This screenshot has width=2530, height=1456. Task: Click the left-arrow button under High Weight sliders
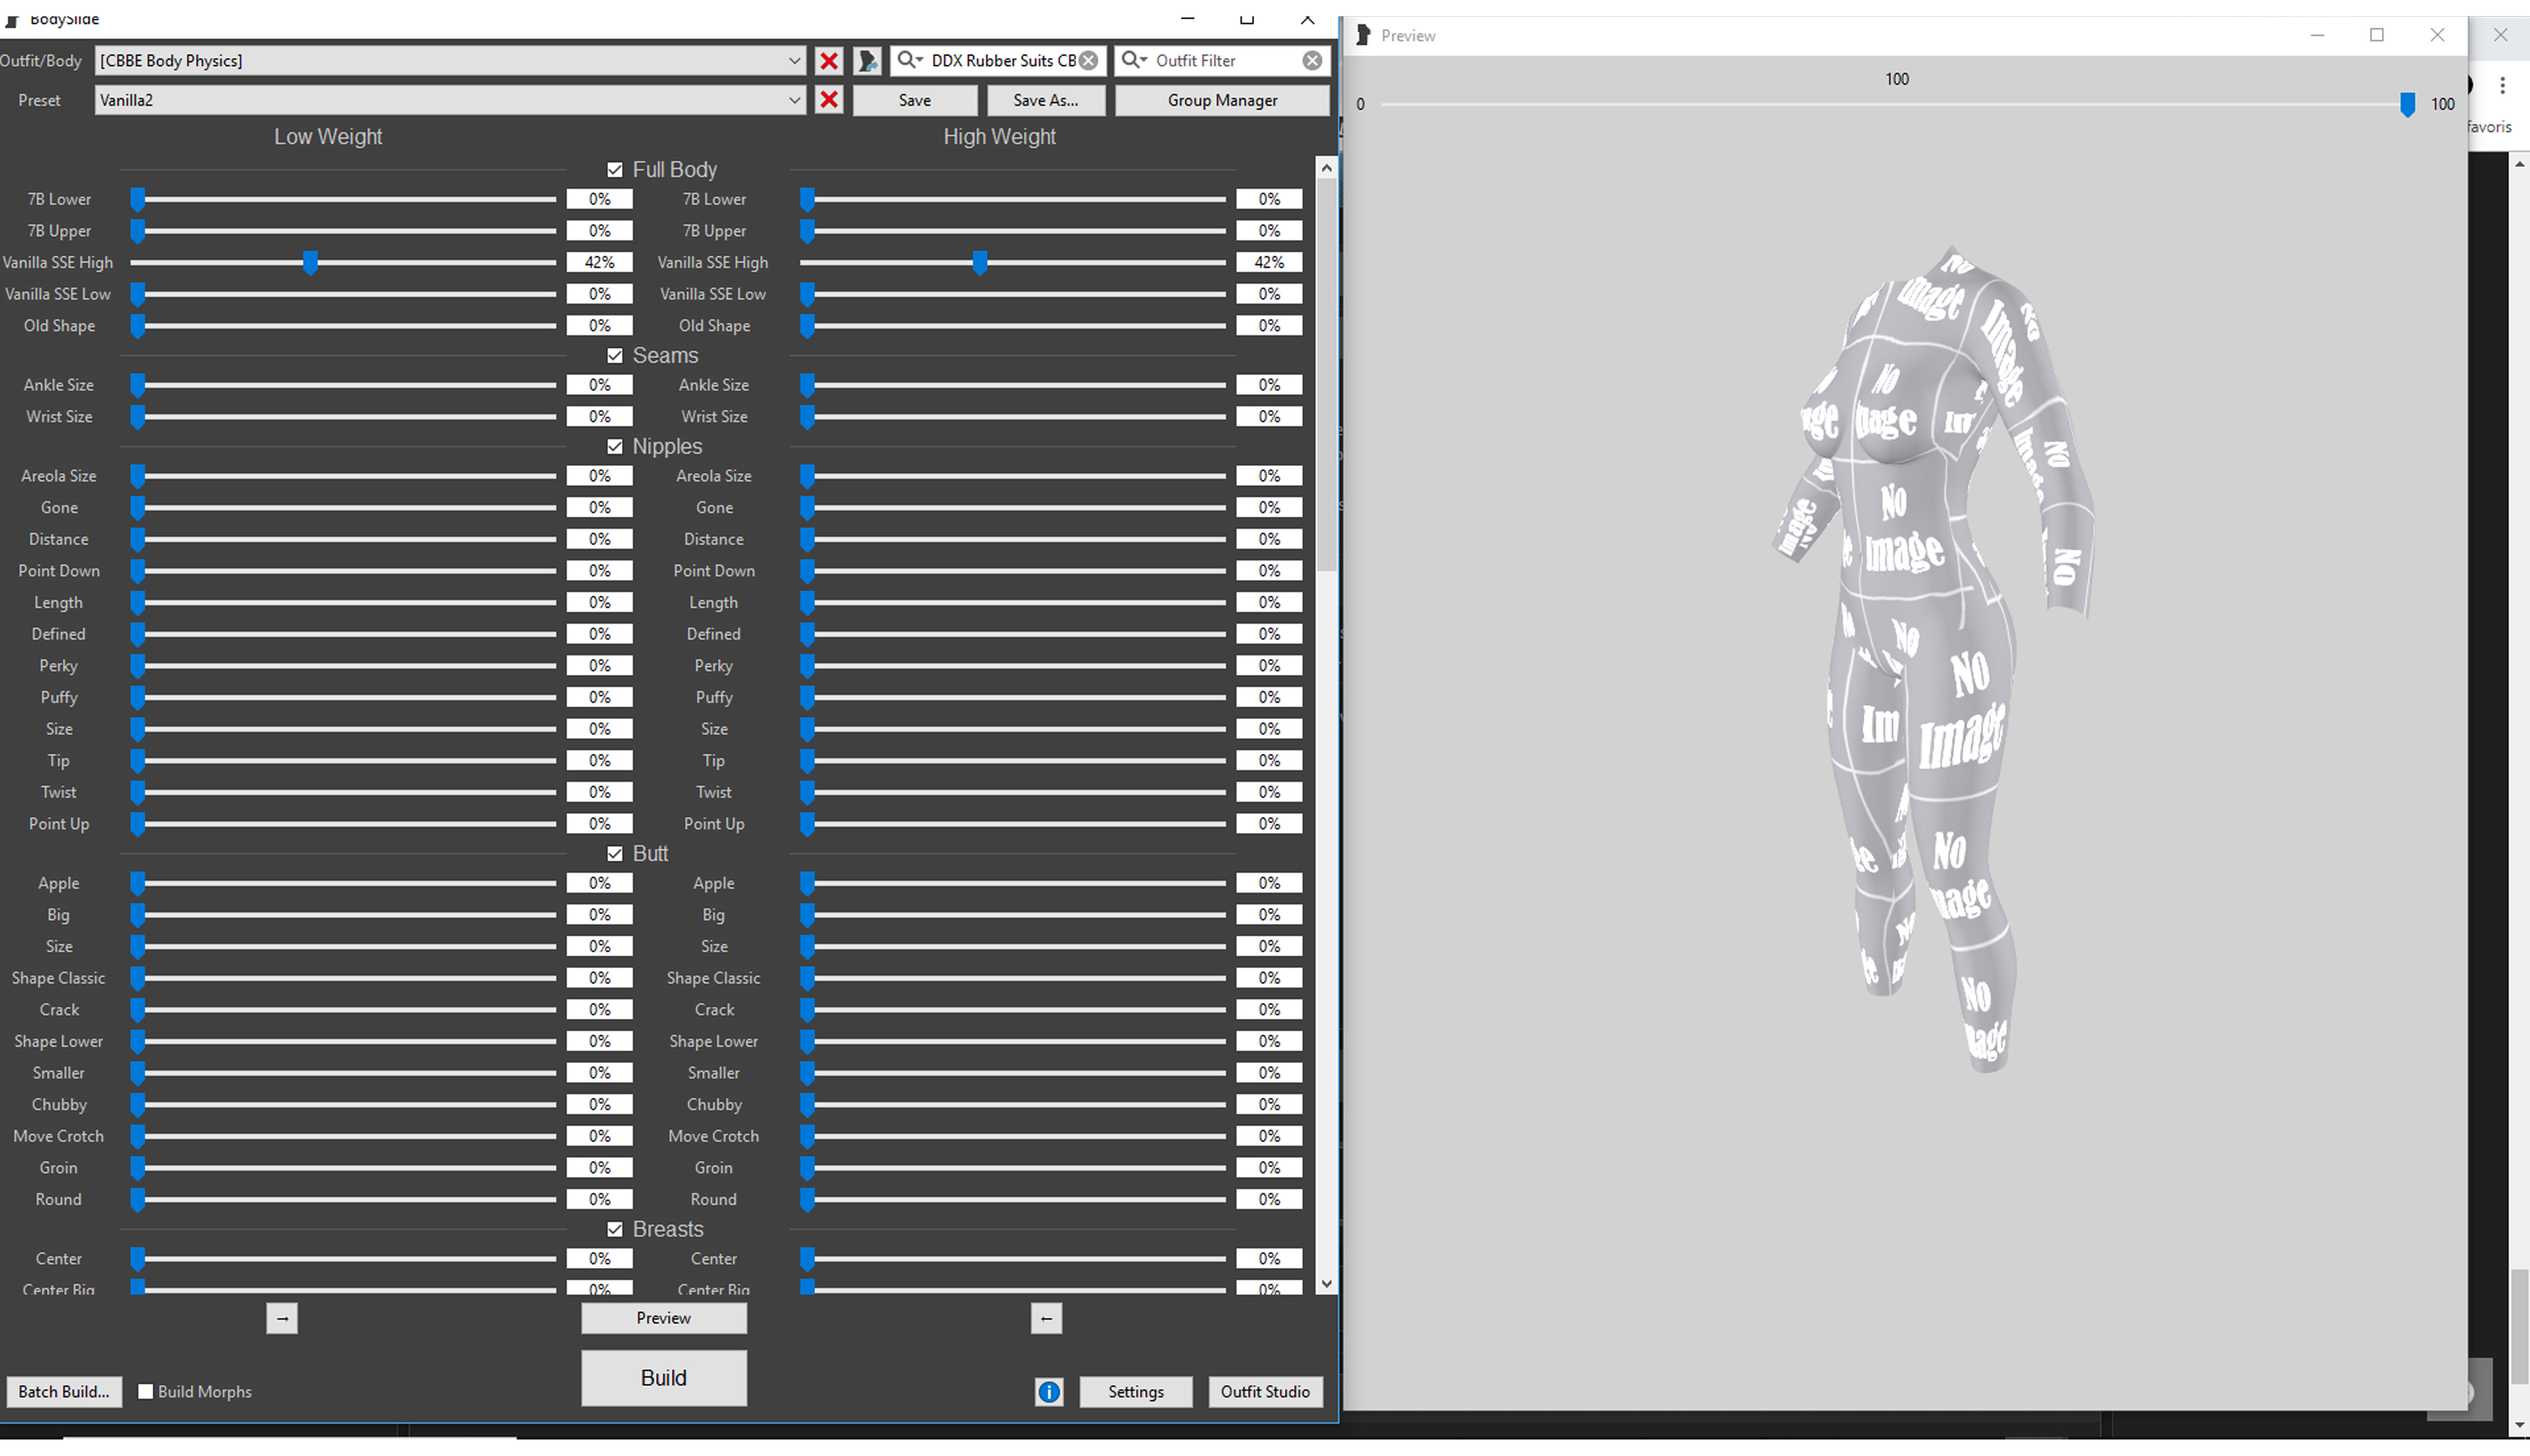tap(1046, 1318)
